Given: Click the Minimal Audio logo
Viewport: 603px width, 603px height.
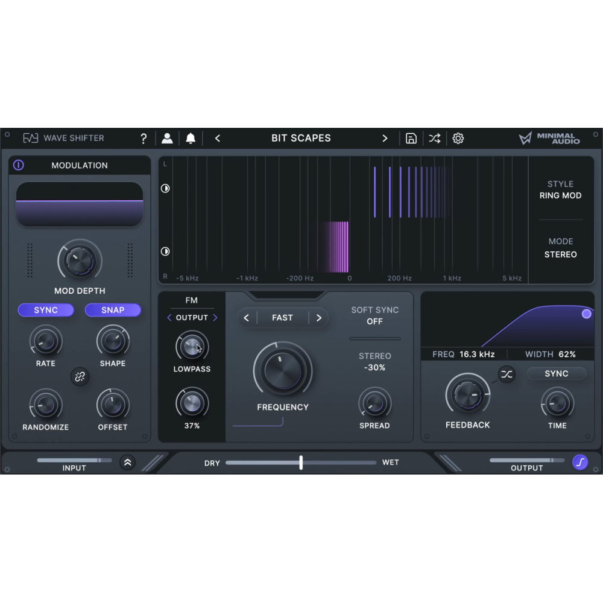Looking at the screenshot, I should (552, 138).
